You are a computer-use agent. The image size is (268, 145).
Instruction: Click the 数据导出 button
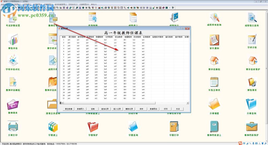[x=154, y=109]
